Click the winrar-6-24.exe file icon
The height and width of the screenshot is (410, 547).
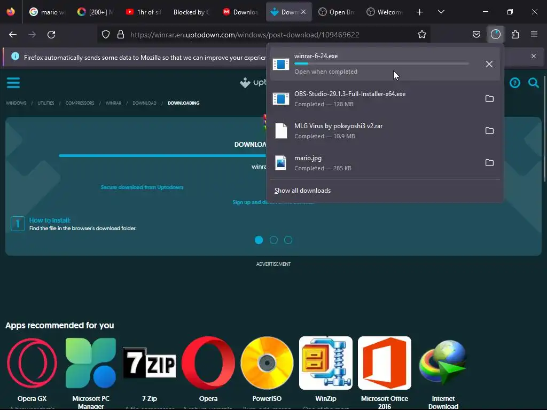point(281,64)
